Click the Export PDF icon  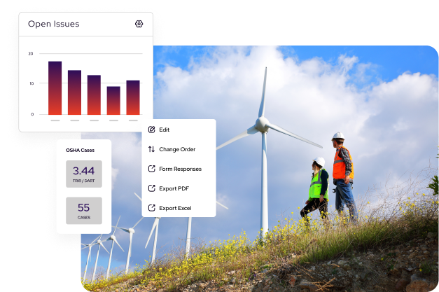[151, 188]
